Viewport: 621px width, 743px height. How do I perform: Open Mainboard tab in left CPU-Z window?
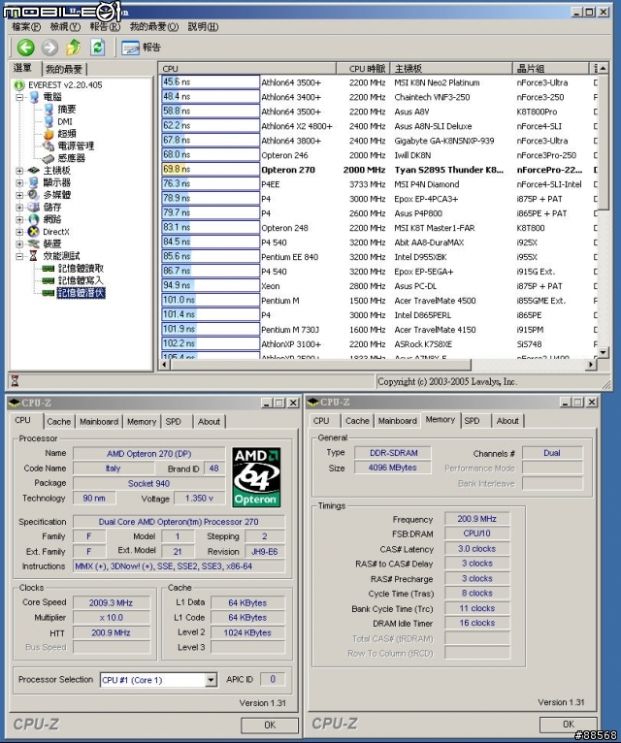click(x=99, y=421)
